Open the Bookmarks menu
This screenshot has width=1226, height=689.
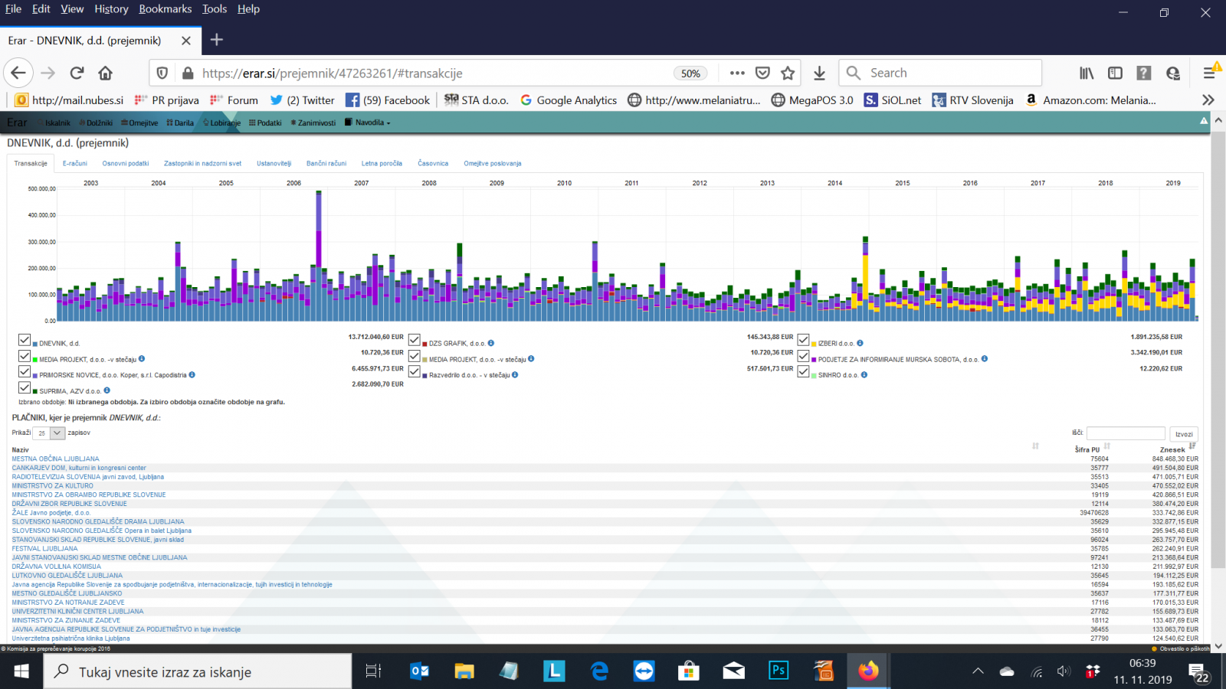coord(166,9)
